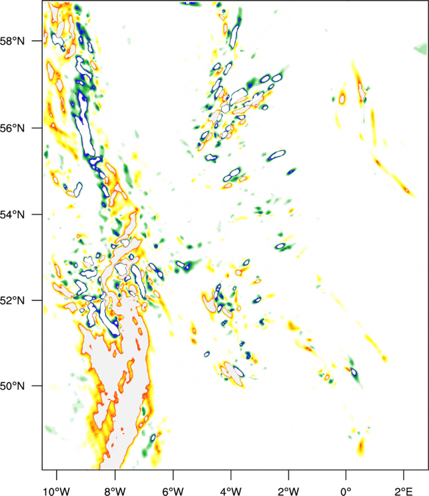The width and height of the screenshot is (429, 496).
Task: Click the 4°W longitude label
Action: (231, 491)
